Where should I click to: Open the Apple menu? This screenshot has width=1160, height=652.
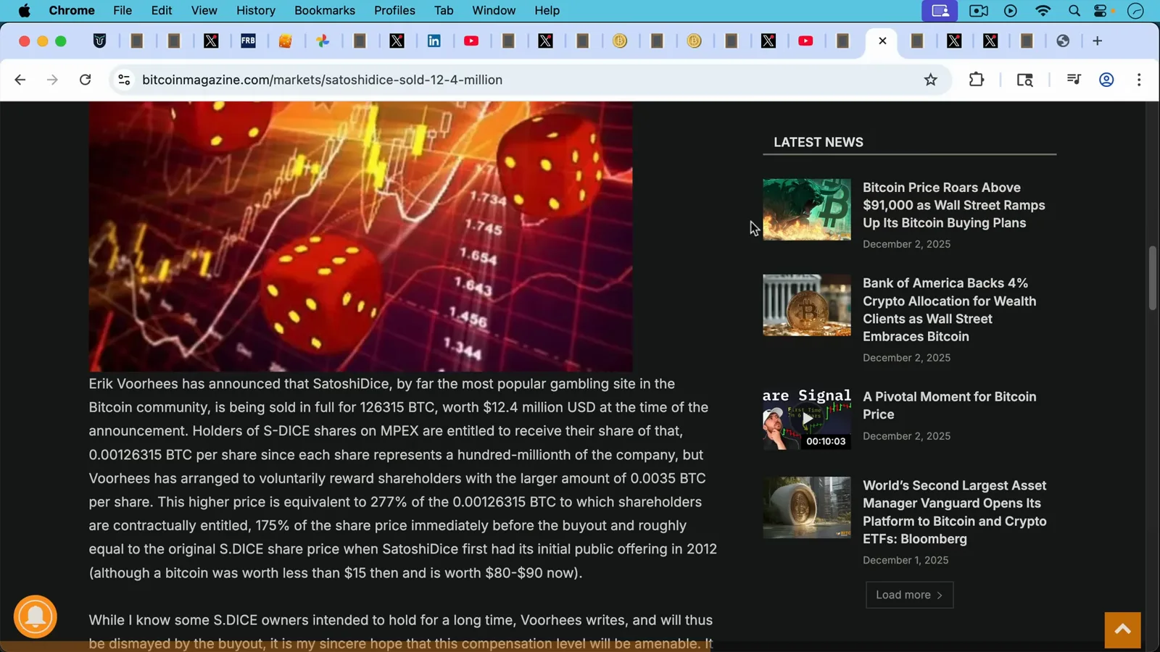click(x=24, y=11)
